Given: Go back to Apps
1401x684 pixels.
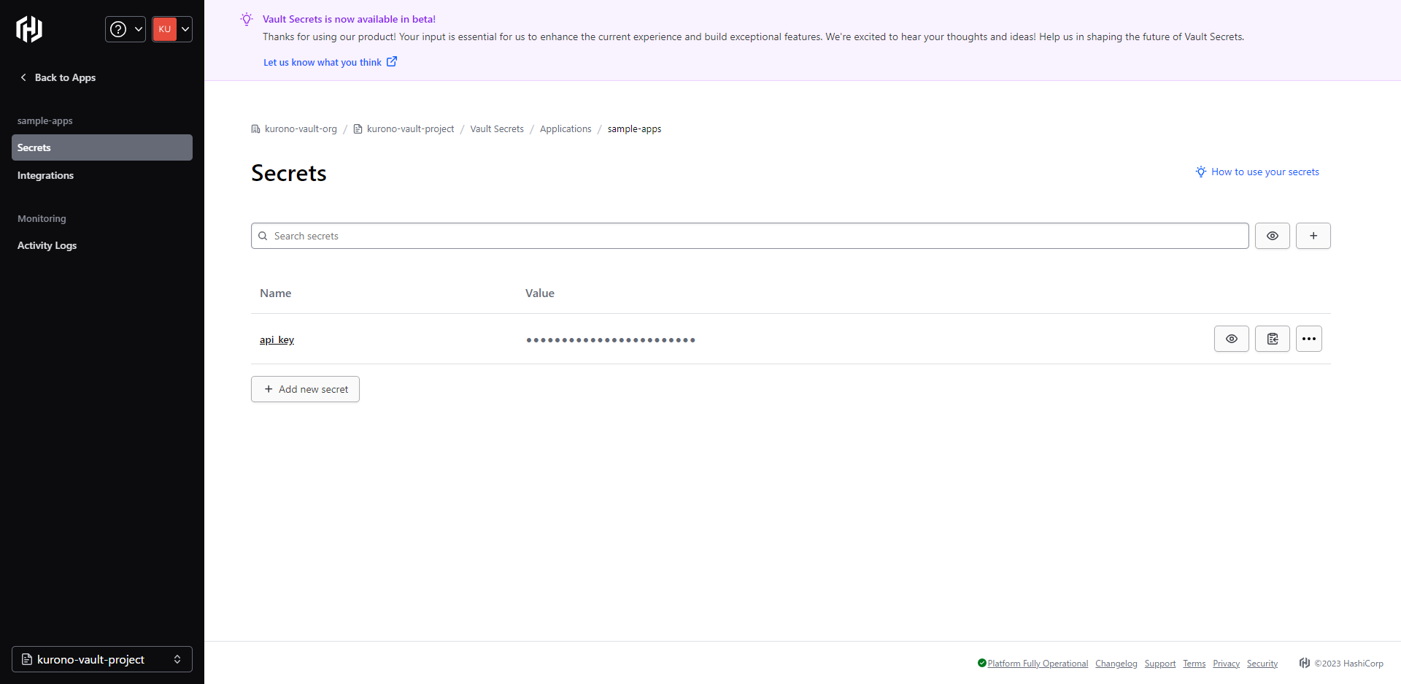Looking at the screenshot, I should point(58,77).
